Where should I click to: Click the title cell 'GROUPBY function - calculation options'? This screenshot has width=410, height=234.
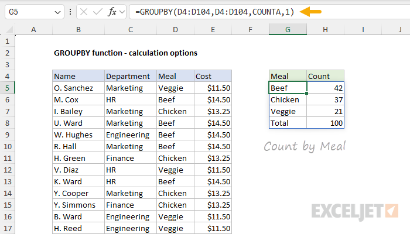[x=125, y=53]
